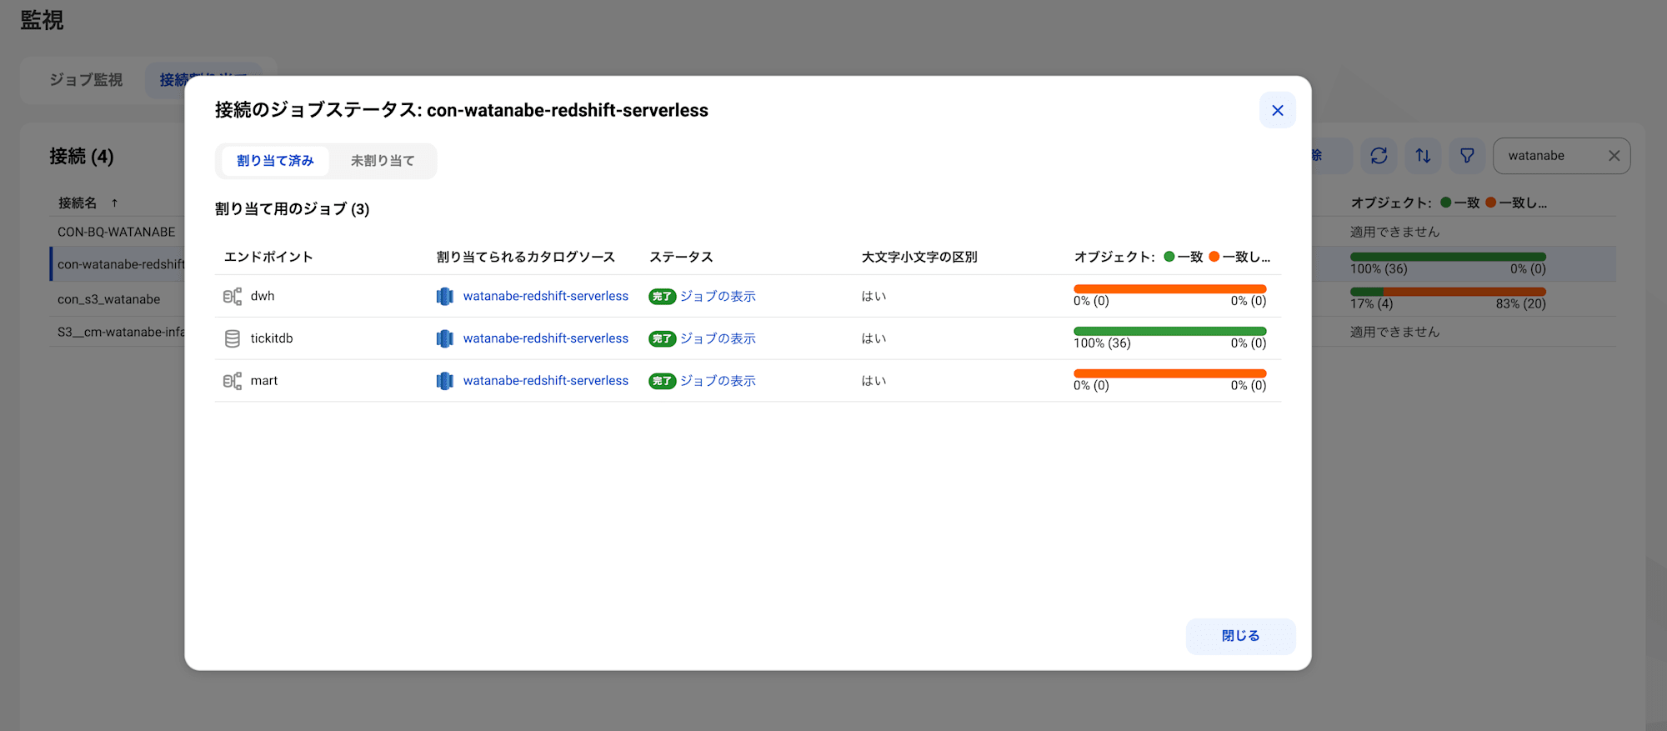Open ジョブの表示 link for dwh
This screenshot has width=1667, height=731.
point(718,296)
